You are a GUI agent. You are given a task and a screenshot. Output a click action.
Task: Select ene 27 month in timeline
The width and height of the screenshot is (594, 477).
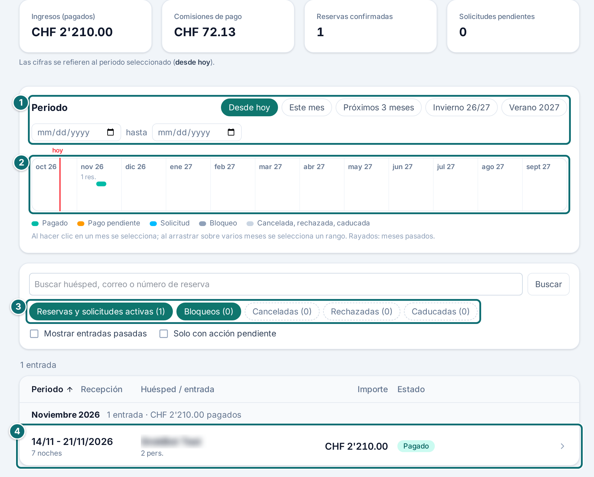tap(188, 185)
